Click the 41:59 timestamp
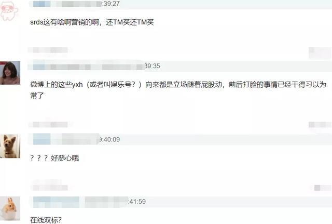The width and height of the screenshot is (332, 224). coord(137,202)
